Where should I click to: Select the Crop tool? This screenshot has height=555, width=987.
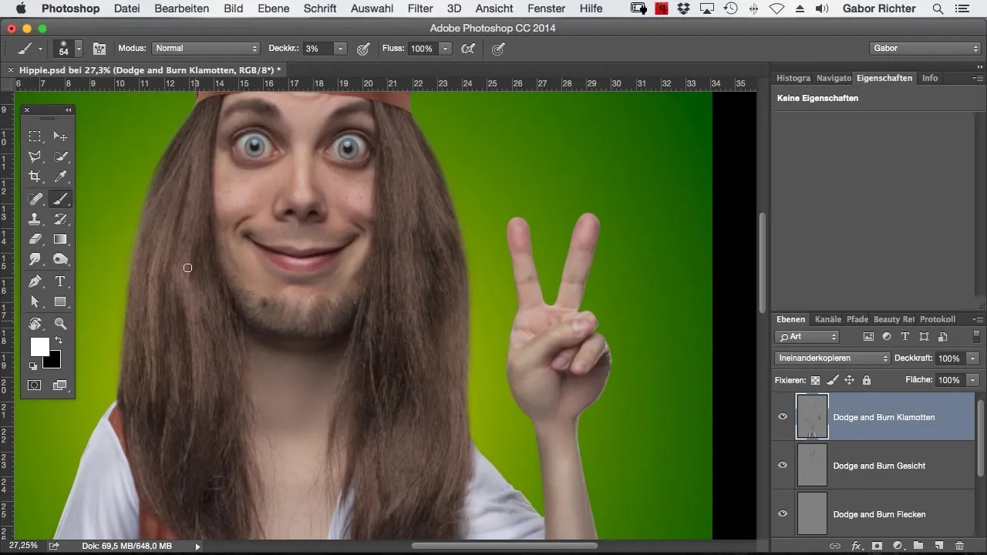click(x=35, y=178)
